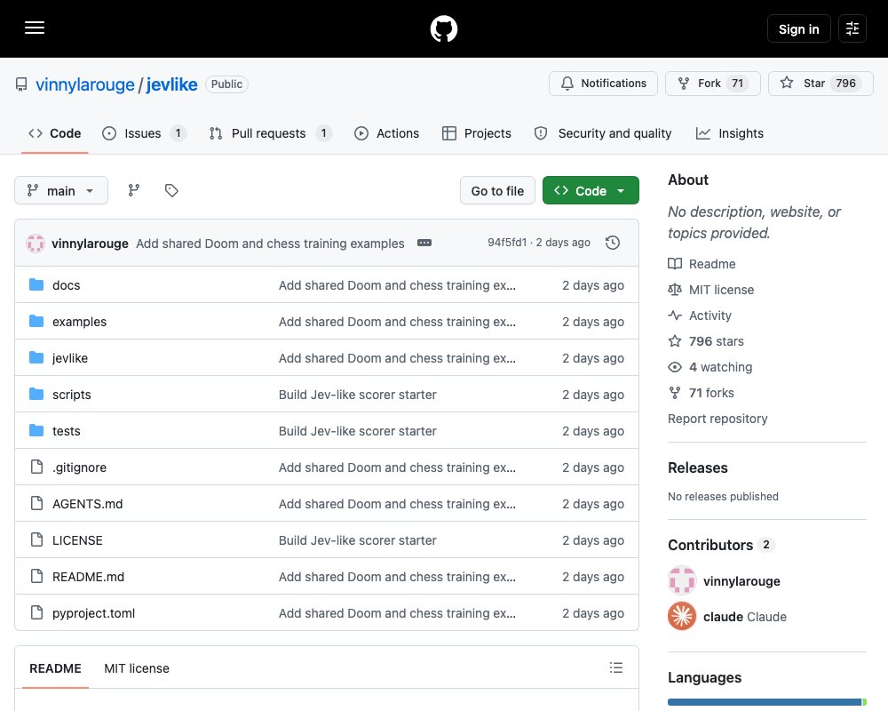Open the jevlike folder
The image size is (888, 711).
coord(69,358)
